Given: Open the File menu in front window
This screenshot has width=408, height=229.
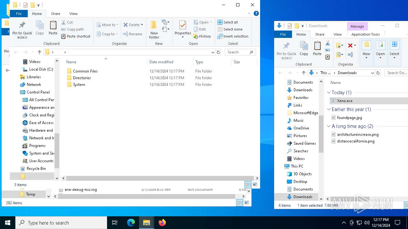Looking at the screenshot, I should [19, 14].
